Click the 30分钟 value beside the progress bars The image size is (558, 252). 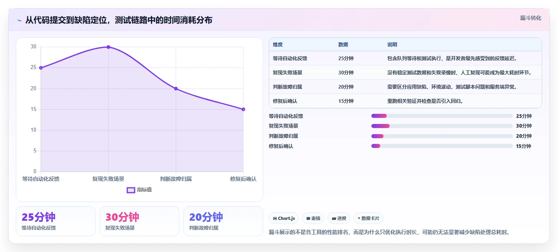[524, 126]
